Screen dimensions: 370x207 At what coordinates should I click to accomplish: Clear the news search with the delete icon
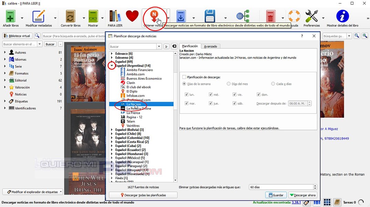(x=174, y=46)
